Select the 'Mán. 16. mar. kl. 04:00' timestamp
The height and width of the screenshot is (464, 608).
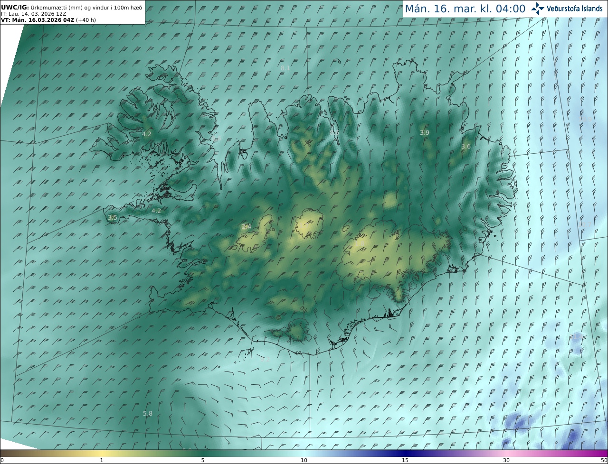click(x=465, y=9)
